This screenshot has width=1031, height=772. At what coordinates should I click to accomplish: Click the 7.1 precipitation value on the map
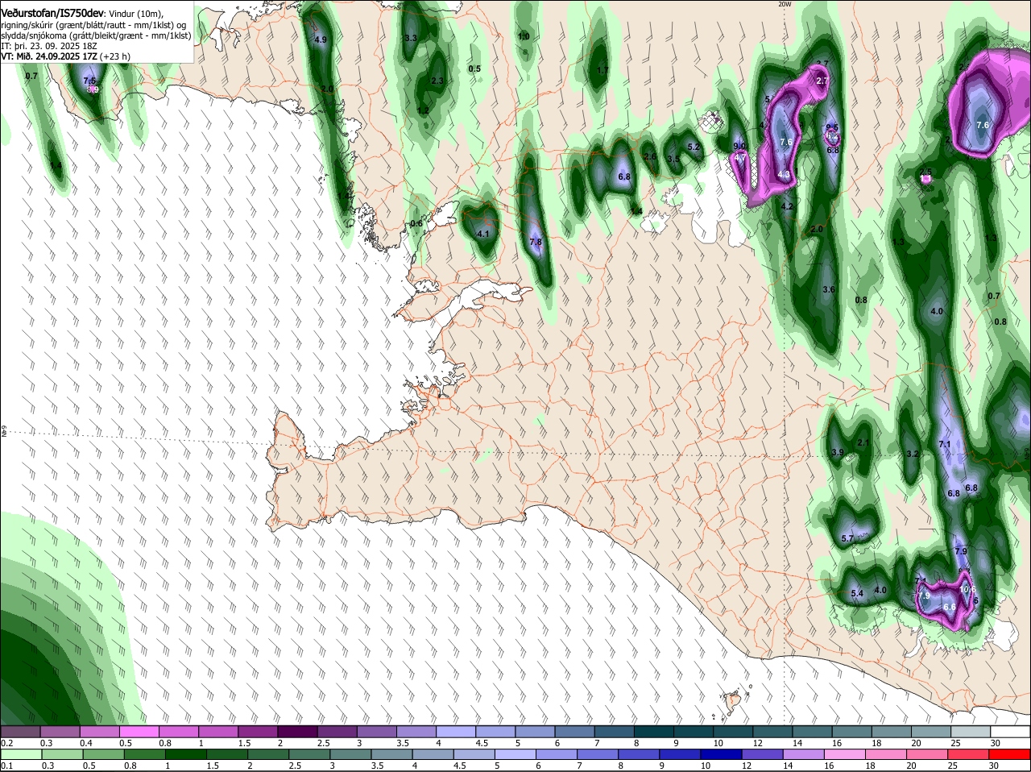click(x=946, y=444)
